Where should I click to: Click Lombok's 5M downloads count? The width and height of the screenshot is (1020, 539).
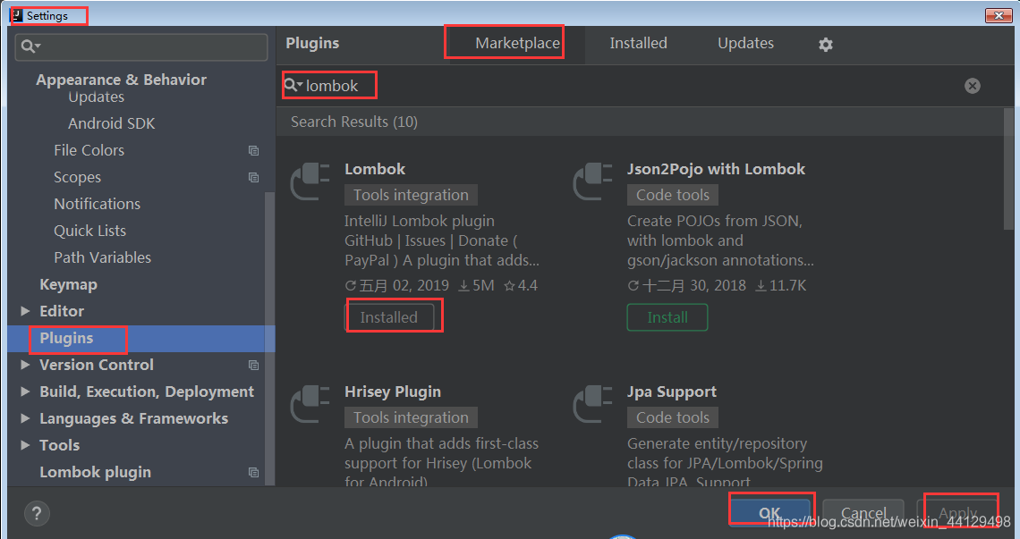click(x=476, y=285)
